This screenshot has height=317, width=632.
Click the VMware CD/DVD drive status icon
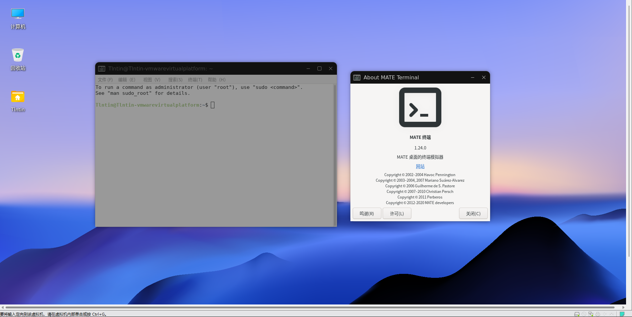(584, 314)
